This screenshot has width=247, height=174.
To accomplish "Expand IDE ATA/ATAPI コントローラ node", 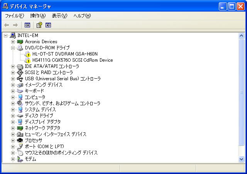I will 13,66.
